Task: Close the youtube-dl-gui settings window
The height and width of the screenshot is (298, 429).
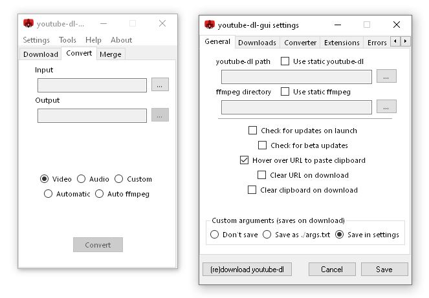Action: (x=397, y=25)
